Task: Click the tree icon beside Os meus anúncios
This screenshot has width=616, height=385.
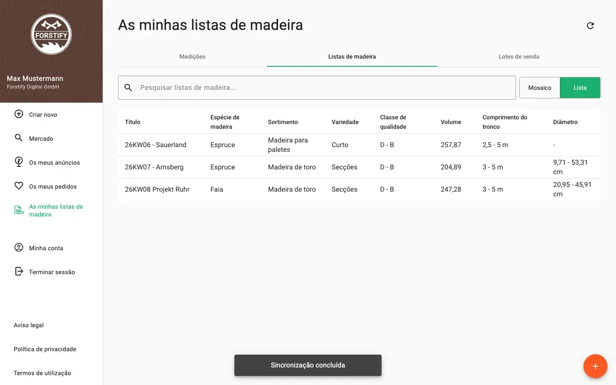Action: [19, 162]
